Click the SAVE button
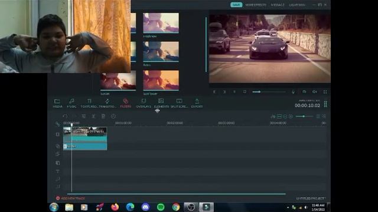This screenshot has width=378, height=212. point(236,5)
